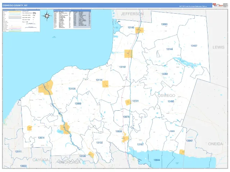Click the map publisher logo in the header
Viewport: 230px width, 172px height.
(x=218, y=5)
